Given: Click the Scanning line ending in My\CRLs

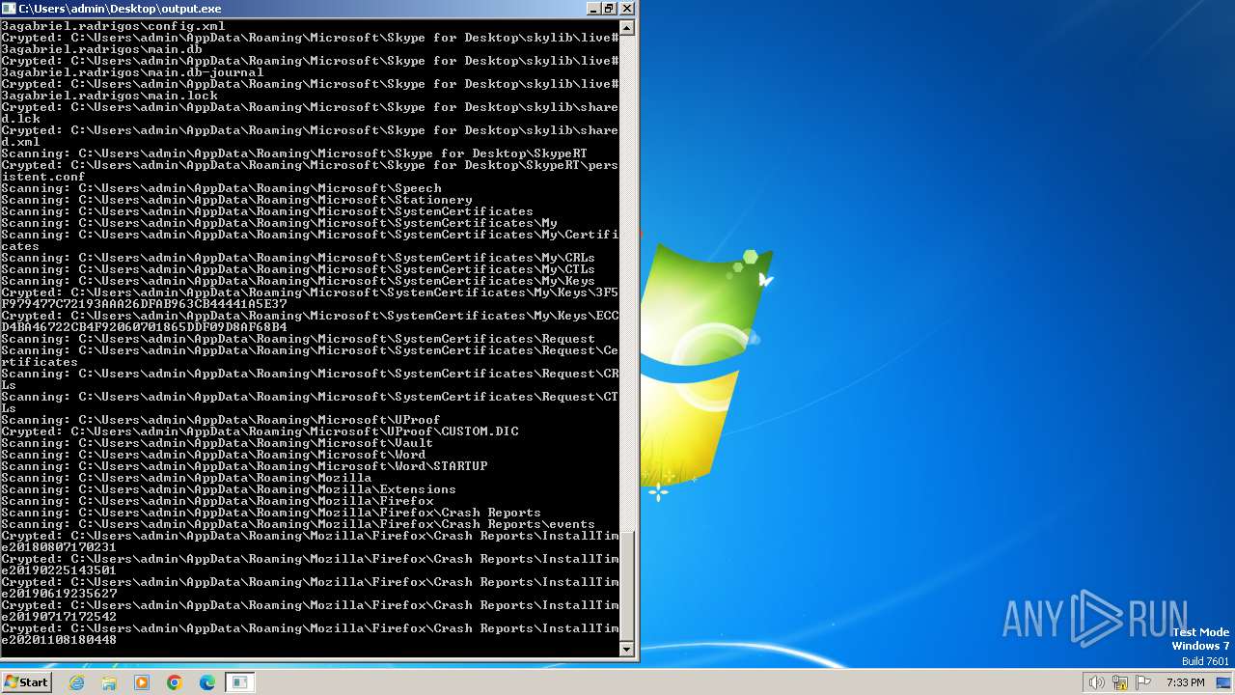Looking at the screenshot, I should [298, 258].
